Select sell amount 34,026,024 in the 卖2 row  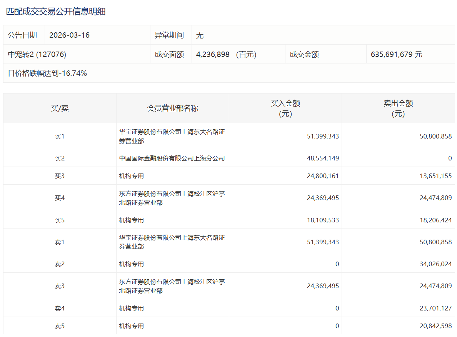coord(436,264)
